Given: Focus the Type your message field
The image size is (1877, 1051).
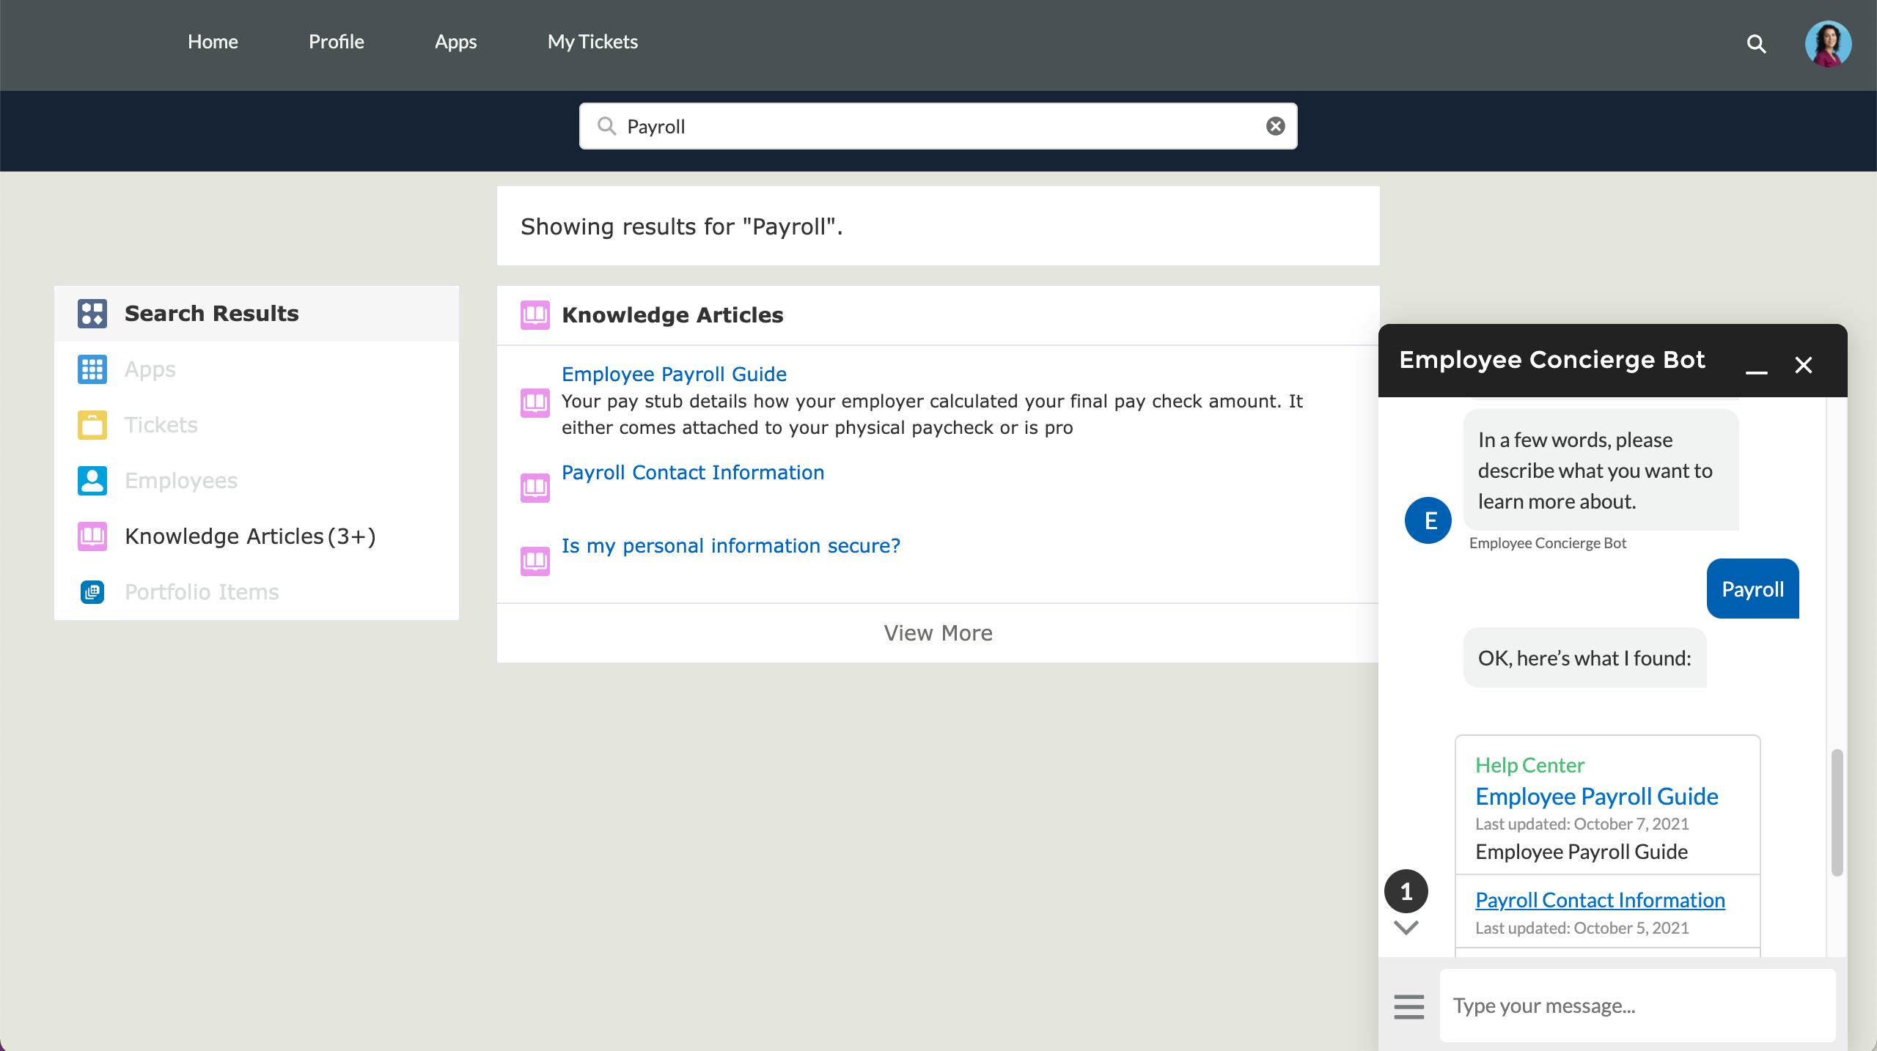Looking at the screenshot, I should tap(1637, 1006).
